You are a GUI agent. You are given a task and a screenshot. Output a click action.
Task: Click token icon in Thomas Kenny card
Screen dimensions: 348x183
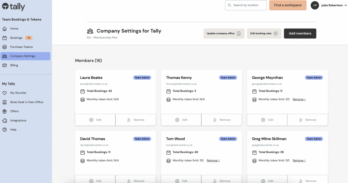pyautogui.click(x=169, y=100)
